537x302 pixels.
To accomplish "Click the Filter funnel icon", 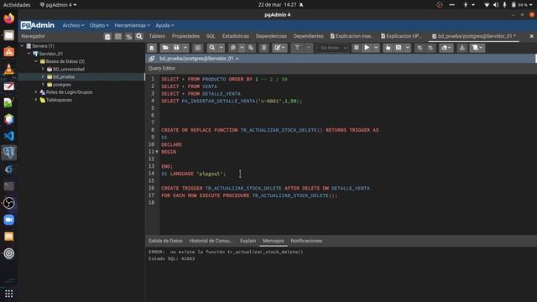I will 297,48.
